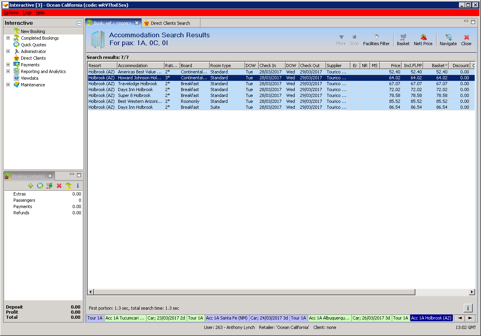Viewport: 481px width, 336px height.
Task: Select Quick Quotes in the sidebar
Action: 33,45
